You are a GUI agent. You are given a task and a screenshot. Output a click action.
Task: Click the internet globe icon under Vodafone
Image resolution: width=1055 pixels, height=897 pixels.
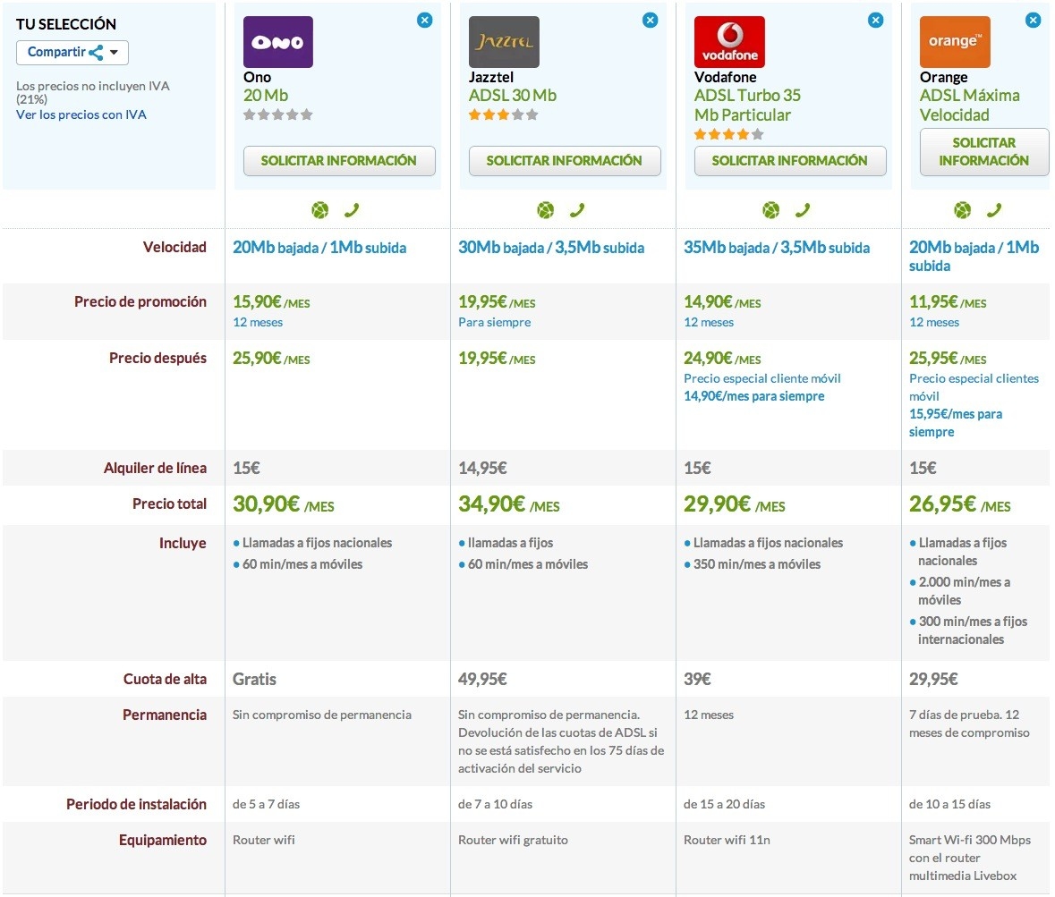coord(771,210)
